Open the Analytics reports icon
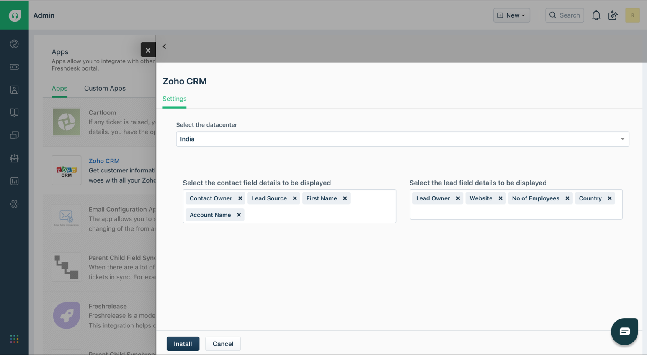647x355 pixels. pos(14,181)
